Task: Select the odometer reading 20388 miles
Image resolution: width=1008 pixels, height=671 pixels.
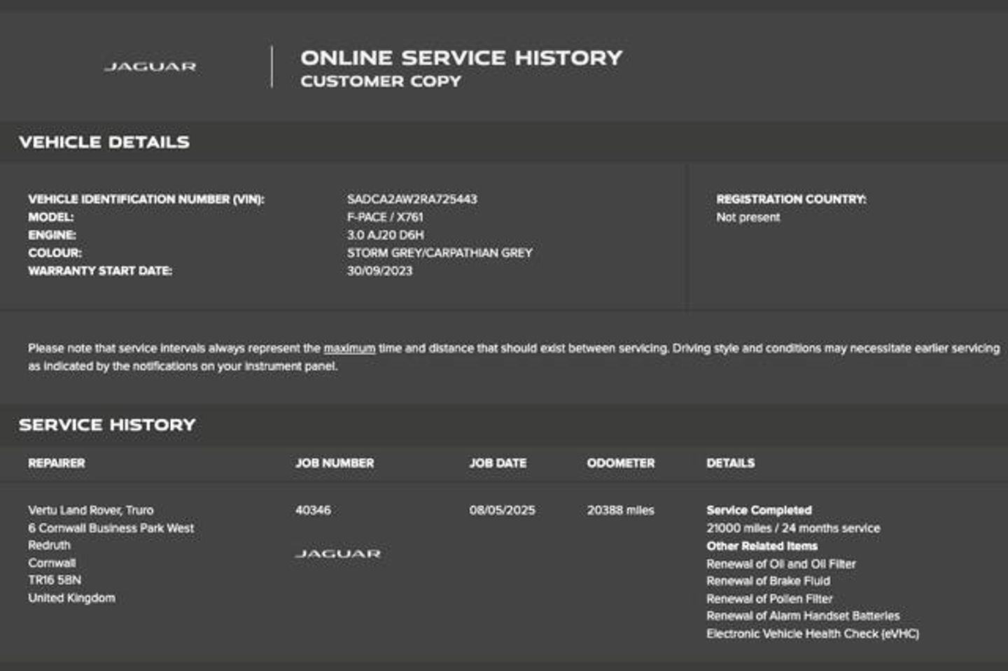Action: tap(620, 510)
